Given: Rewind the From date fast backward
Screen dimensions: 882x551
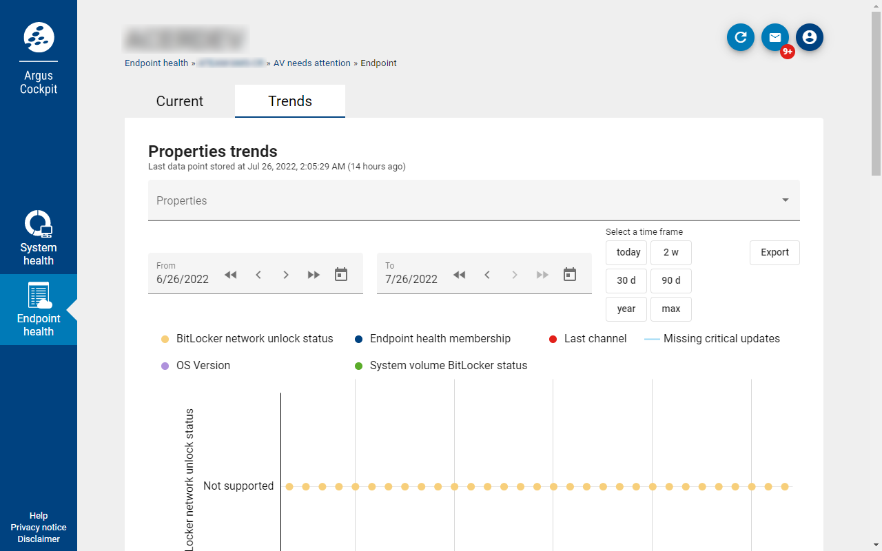Looking at the screenshot, I should pyautogui.click(x=231, y=275).
